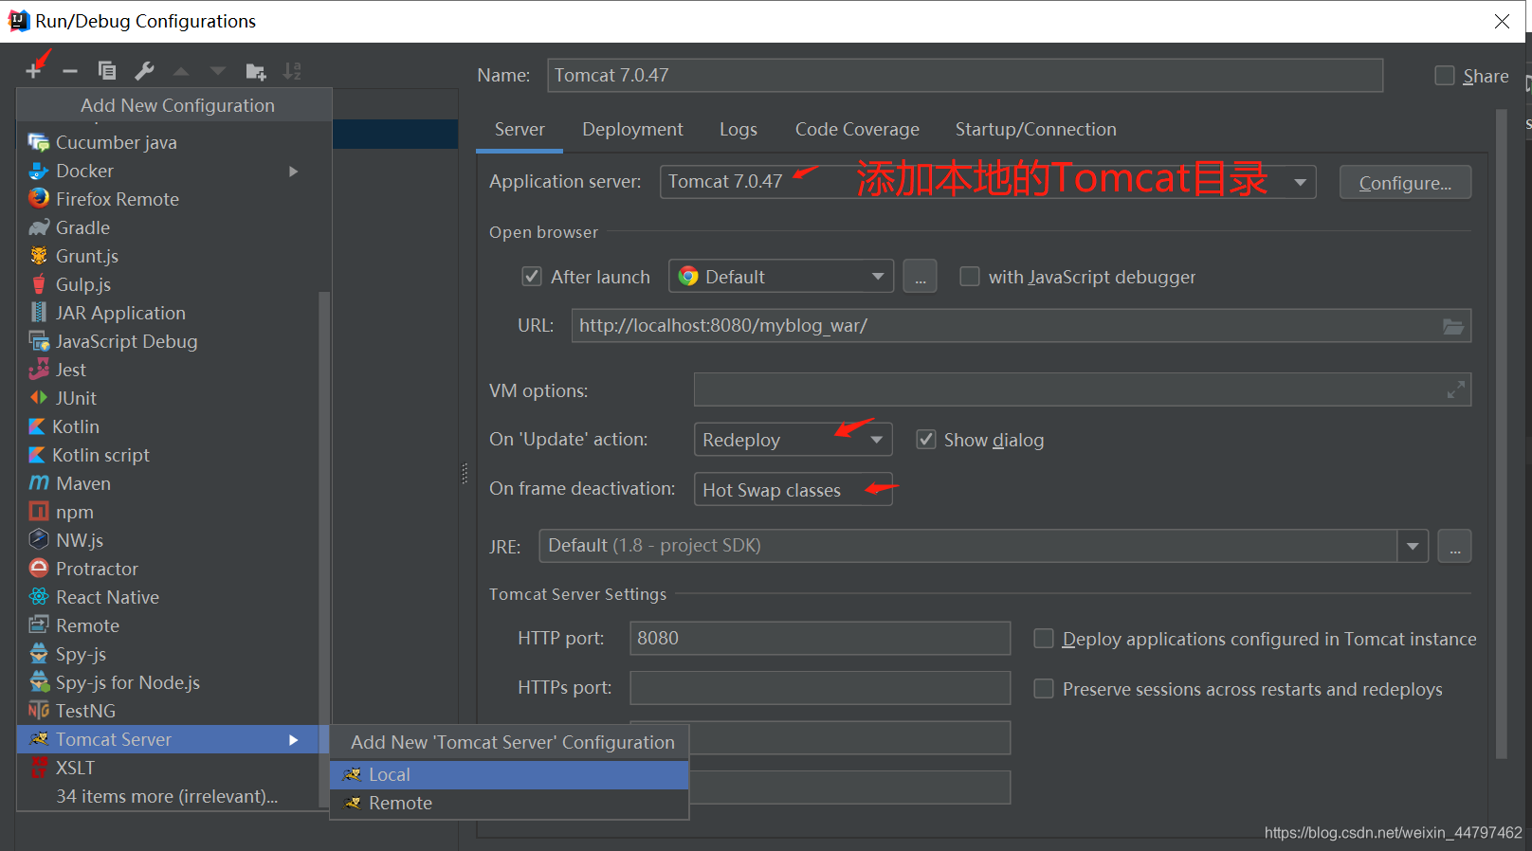This screenshot has width=1532, height=851.
Task: Click the URL input field
Action: pyautogui.click(x=1021, y=326)
